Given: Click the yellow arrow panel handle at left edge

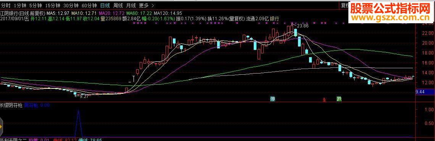Looking at the screenshot, I should [1, 127].
